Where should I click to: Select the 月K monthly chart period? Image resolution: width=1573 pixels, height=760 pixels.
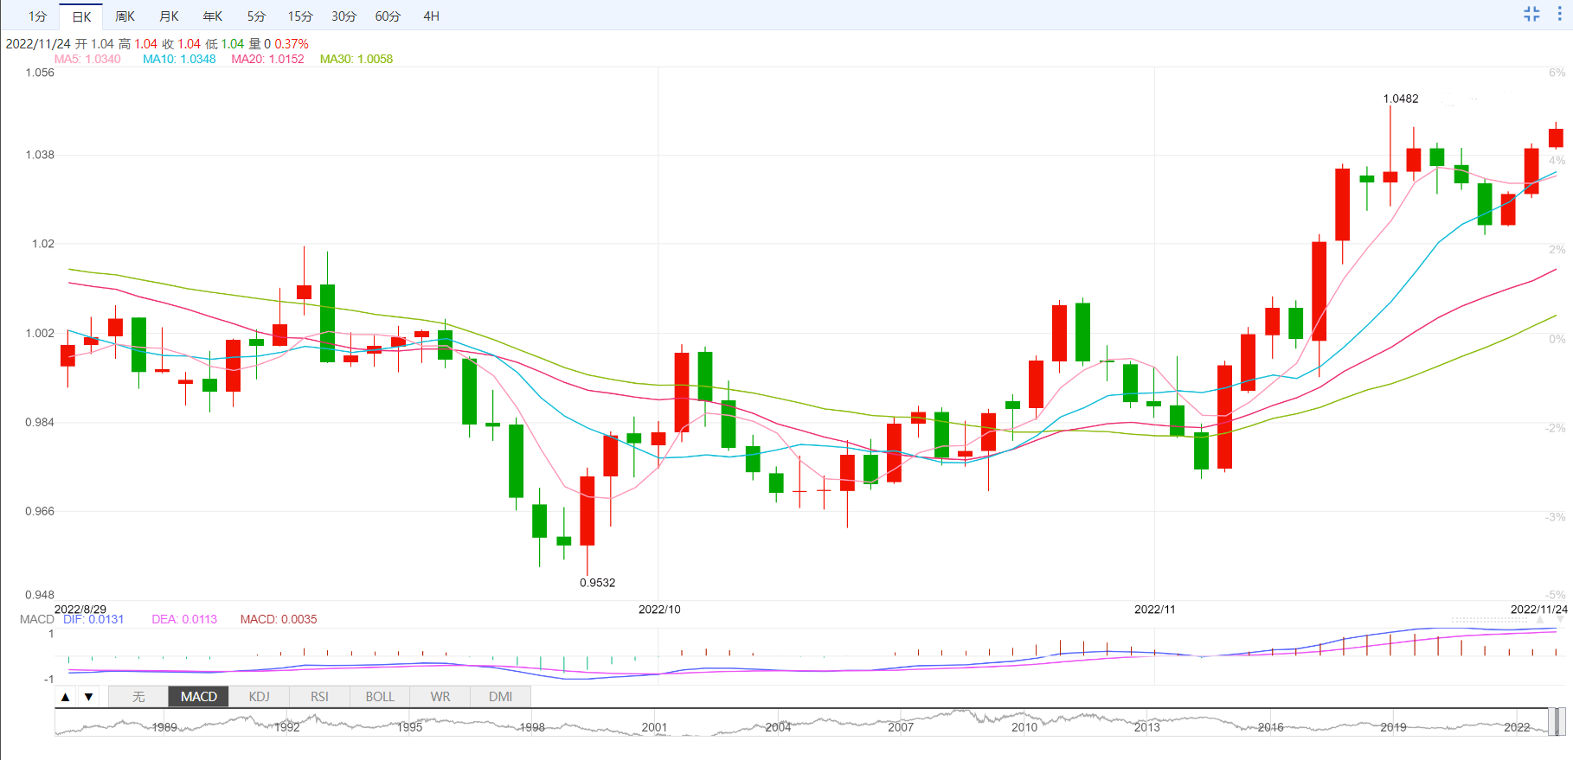[x=169, y=16]
